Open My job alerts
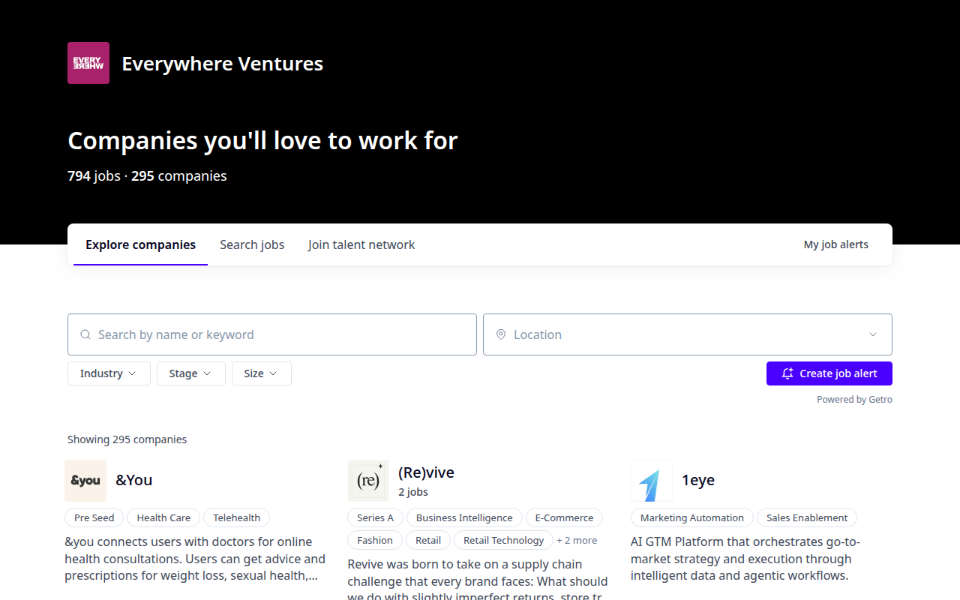Image resolution: width=960 pixels, height=600 pixels. (836, 244)
